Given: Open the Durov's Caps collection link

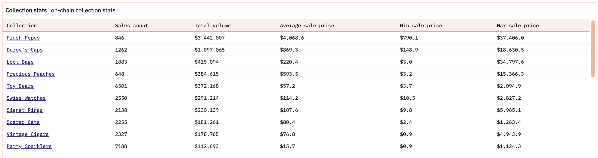Looking at the screenshot, I should (25, 50).
